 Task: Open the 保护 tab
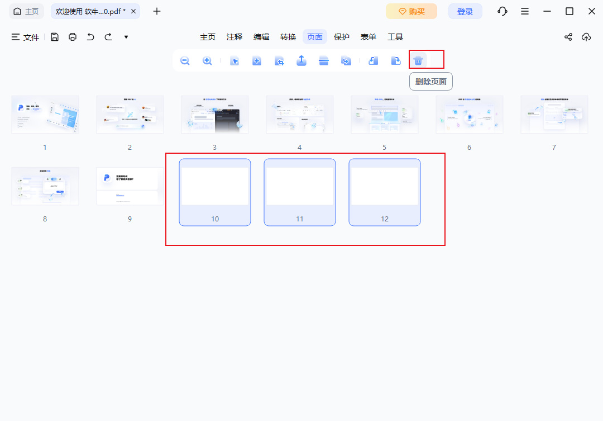(x=342, y=37)
